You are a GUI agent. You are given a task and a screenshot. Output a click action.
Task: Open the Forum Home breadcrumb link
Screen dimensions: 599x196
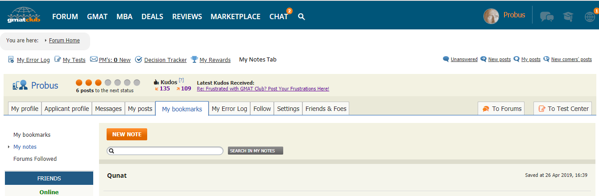tap(64, 41)
